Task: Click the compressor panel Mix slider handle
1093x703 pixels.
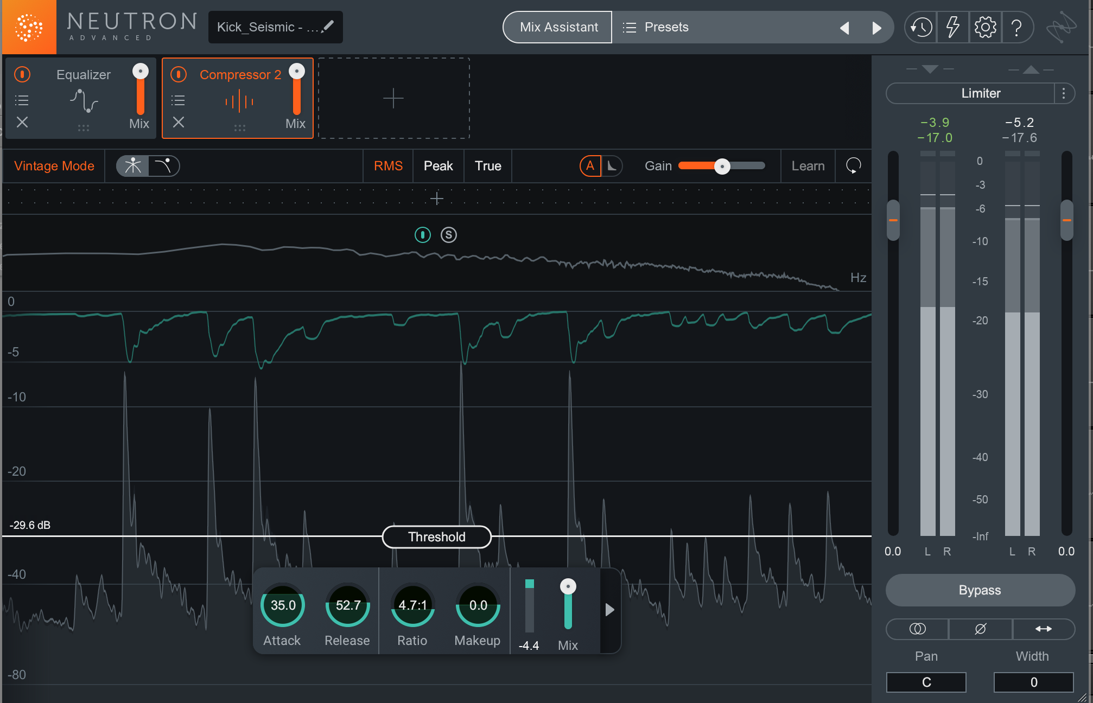Action: pos(568,586)
